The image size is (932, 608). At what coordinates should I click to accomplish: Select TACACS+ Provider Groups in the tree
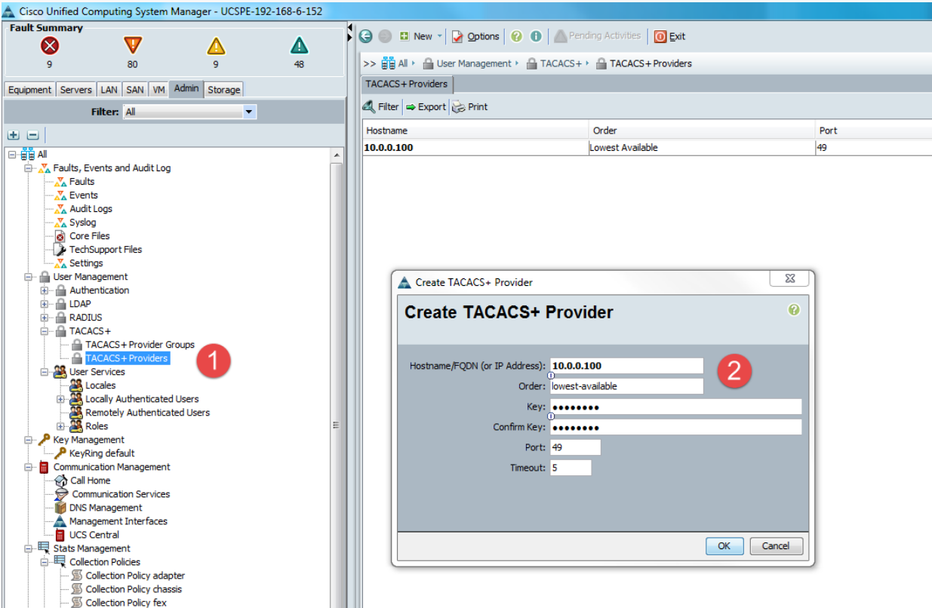click(x=140, y=344)
